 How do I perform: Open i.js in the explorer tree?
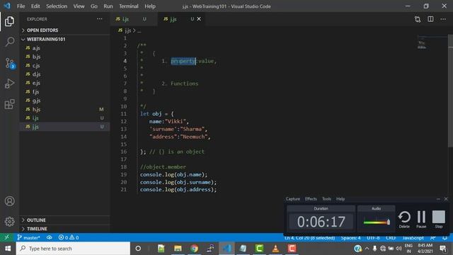(64, 118)
